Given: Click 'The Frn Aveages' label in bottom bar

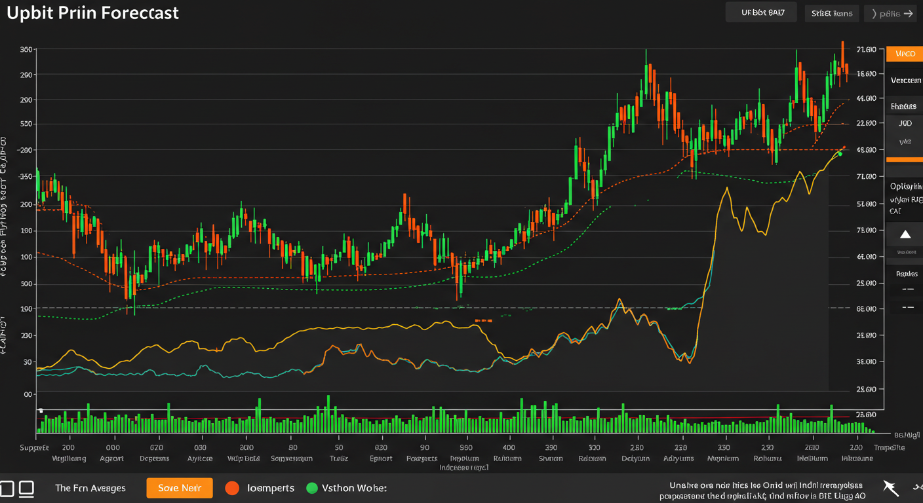Looking at the screenshot, I should click(90, 488).
